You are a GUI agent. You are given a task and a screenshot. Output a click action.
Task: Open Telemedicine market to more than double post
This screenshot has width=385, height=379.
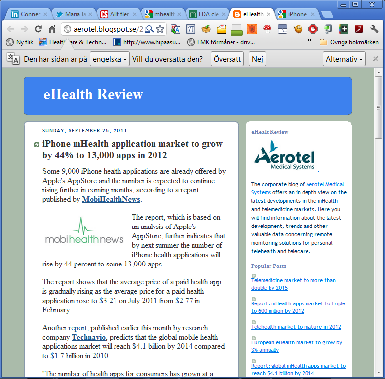[x=293, y=284]
